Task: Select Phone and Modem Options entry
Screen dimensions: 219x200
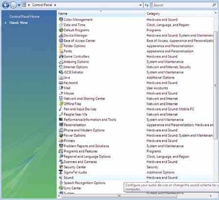Action: 84,130
